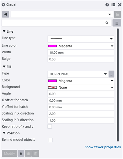Open the Line type dropdown
123x159 pixels.
(81, 39)
